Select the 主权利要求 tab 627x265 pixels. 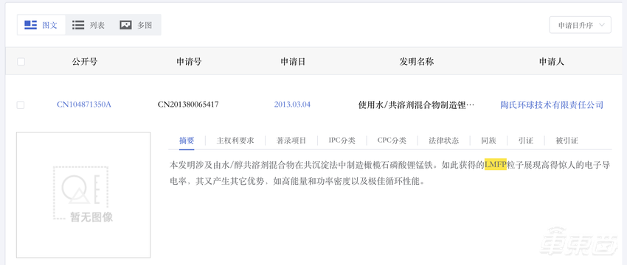(x=235, y=141)
